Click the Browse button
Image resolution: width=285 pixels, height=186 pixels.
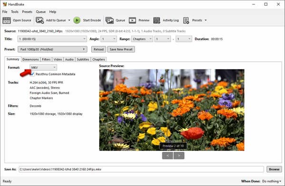(274, 169)
